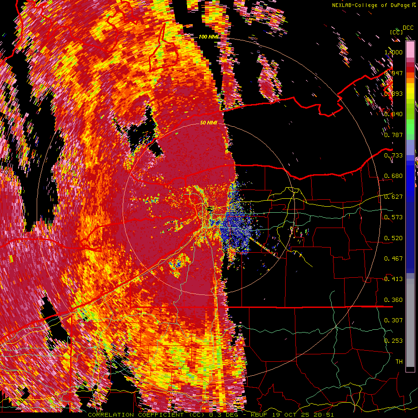Click the 0.360 legend value

tap(393, 300)
